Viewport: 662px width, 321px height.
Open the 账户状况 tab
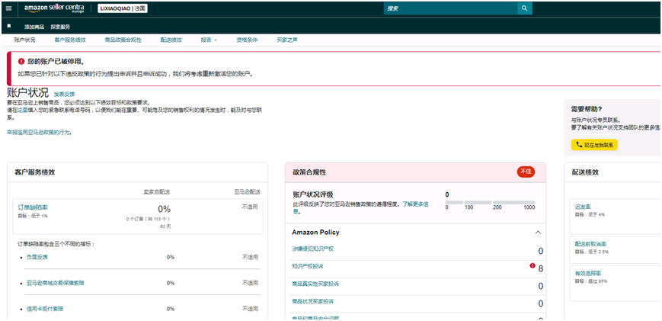coord(24,40)
